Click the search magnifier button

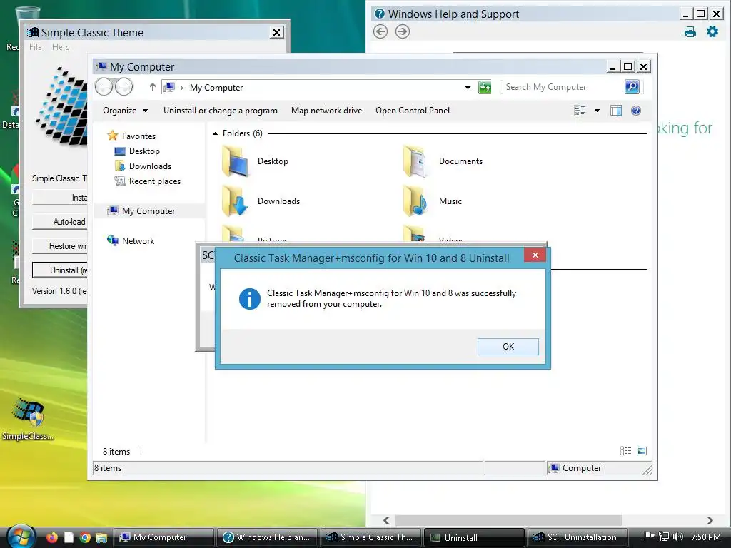click(x=632, y=87)
